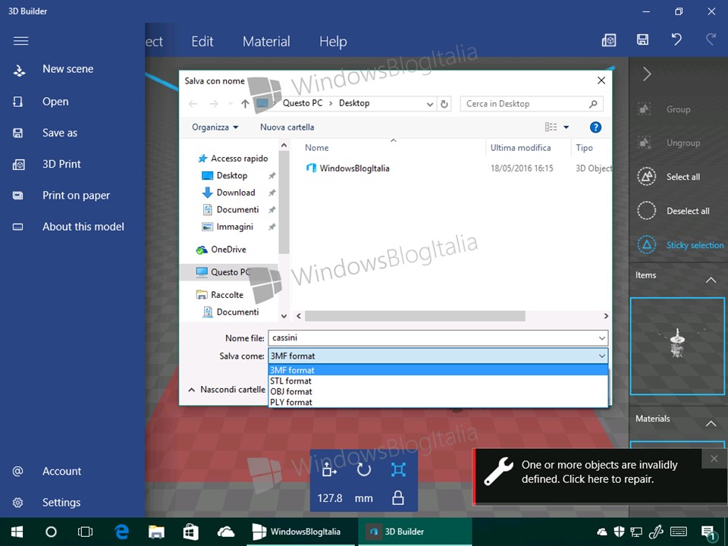Click the Select all icon
Image resolution: width=728 pixels, height=546 pixels.
coord(647,177)
